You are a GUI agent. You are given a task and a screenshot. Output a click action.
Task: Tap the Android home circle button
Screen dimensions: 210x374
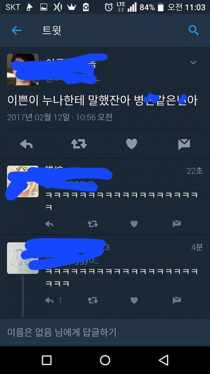(105, 360)
